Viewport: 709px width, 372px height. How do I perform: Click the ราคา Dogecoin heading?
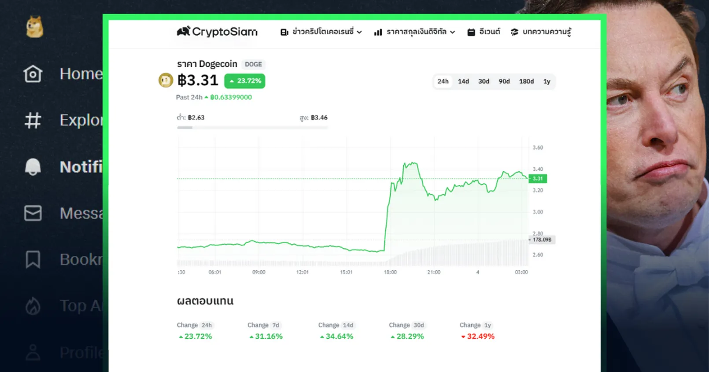(x=207, y=64)
